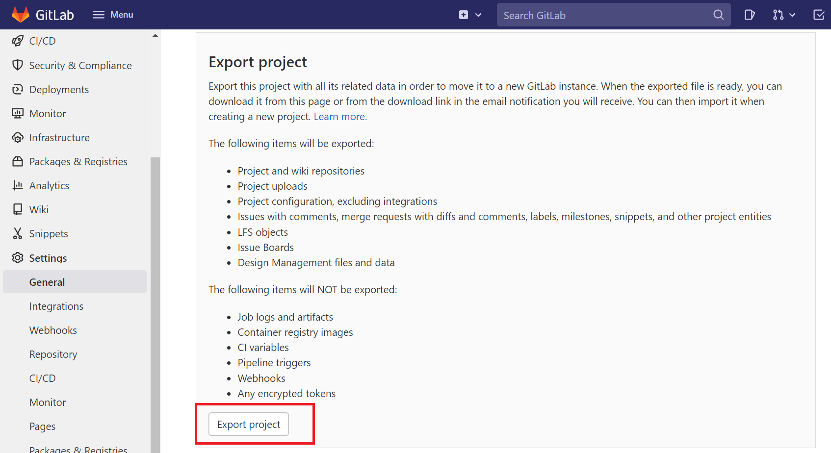The height and width of the screenshot is (453, 831).
Task: Click 'Job logs and artifacts' list item
Action: pos(286,317)
